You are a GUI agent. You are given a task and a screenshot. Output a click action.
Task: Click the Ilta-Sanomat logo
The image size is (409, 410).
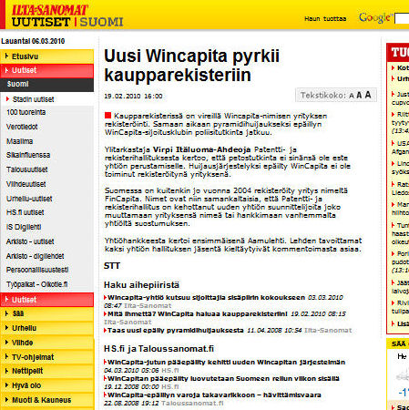50,10
